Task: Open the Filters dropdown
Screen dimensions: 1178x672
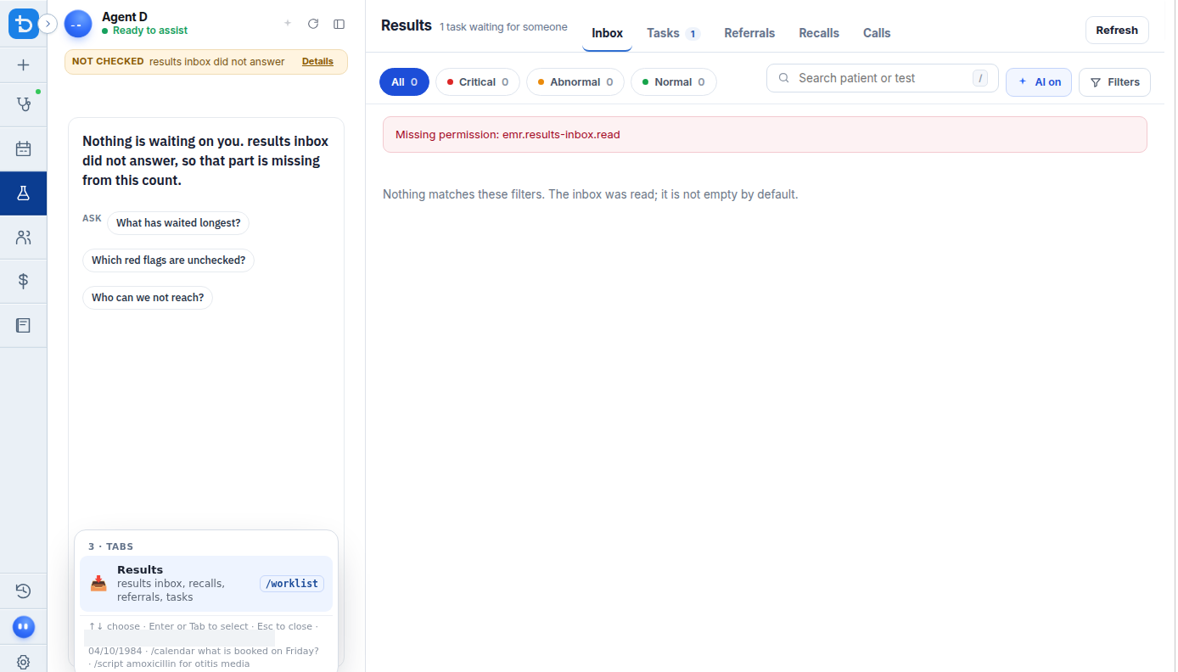Action: [x=1115, y=82]
